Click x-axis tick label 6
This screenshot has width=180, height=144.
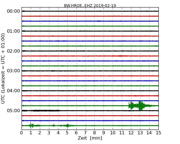[76, 133]
